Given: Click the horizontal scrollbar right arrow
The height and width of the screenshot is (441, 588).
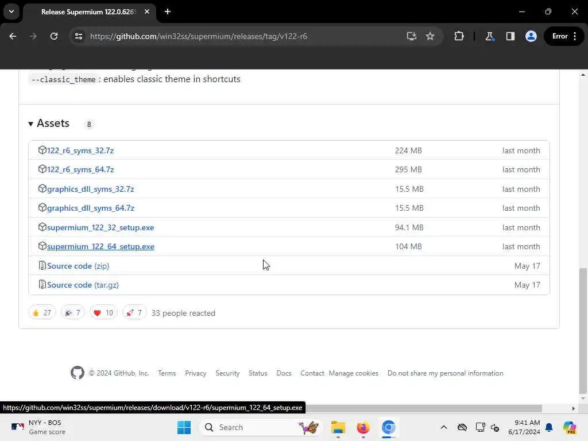Looking at the screenshot, I should (x=574, y=408).
